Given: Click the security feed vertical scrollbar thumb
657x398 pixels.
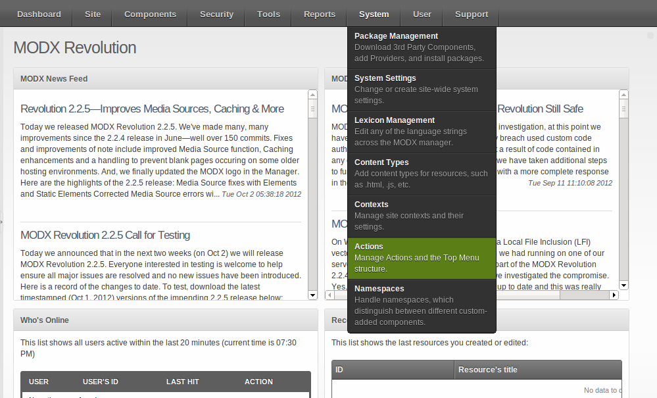Looking at the screenshot, I should [624, 109].
